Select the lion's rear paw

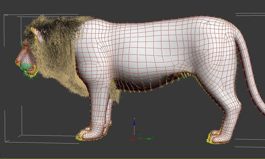click(217, 136)
